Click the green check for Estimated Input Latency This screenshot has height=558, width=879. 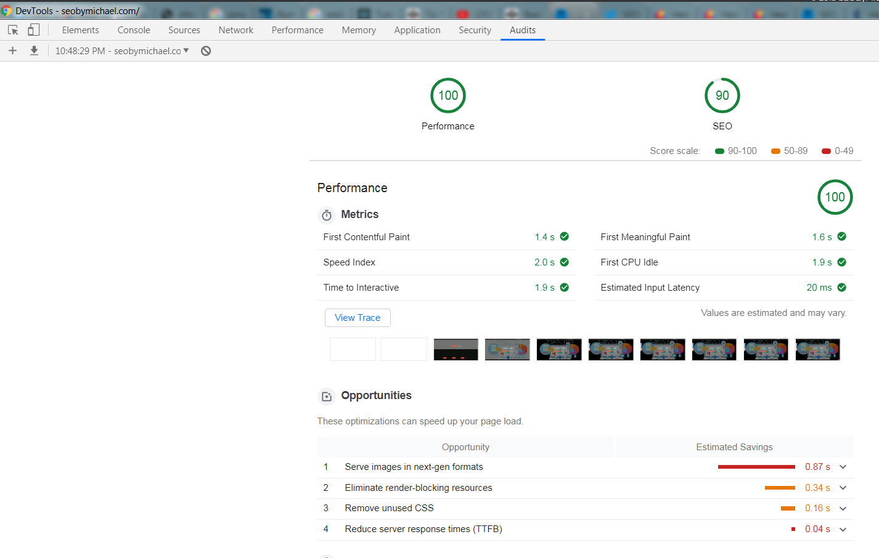(x=842, y=287)
